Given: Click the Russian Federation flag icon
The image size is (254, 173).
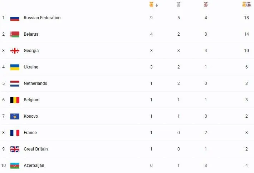Looking at the screenshot, I should pos(15,18).
